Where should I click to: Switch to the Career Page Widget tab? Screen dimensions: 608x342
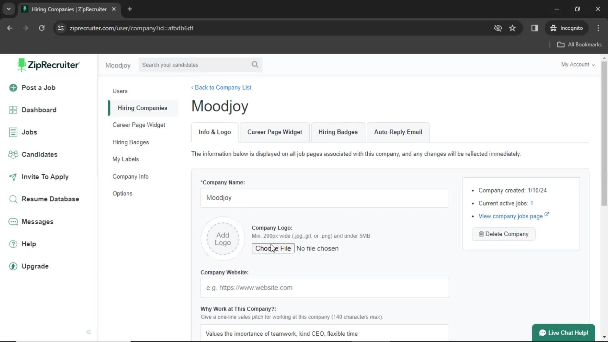(274, 132)
